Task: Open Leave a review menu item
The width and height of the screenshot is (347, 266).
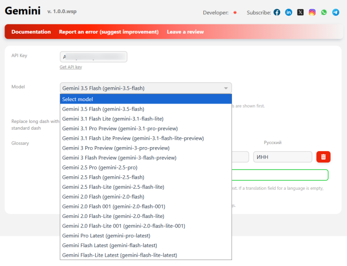Action: [185, 32]
